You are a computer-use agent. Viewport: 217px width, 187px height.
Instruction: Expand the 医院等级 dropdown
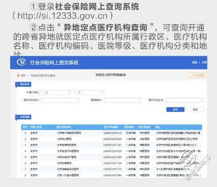pyautogui.click(x=122, y=100)
